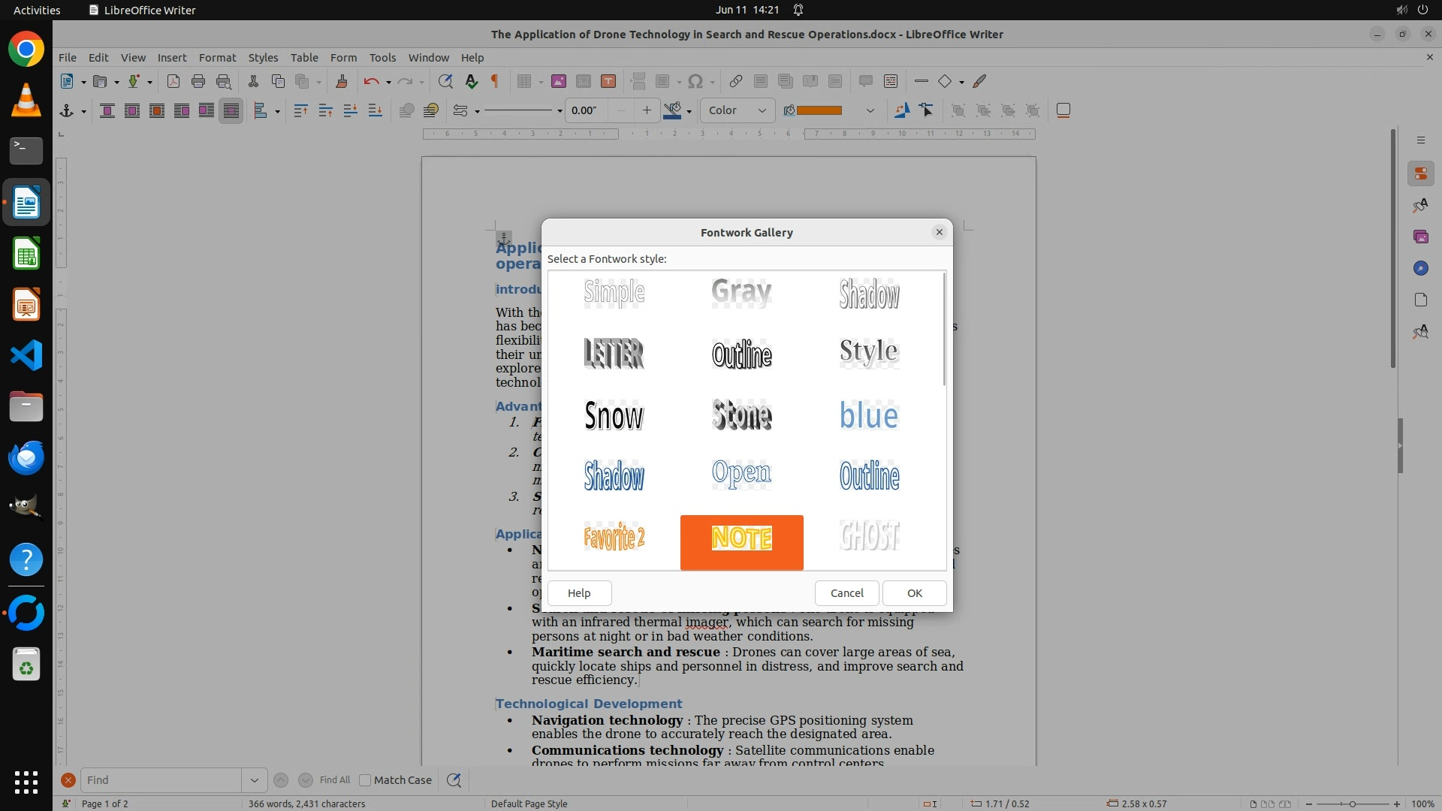Click the Insert Special Character omega icon
This screenshot has width=1442, height=811.
[x=695, y=81]
